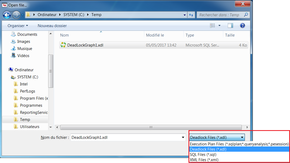Expand the arrow before SYSTEM (C:) breadcrumb
The image size is (290, 163).
tap(60, 14)
